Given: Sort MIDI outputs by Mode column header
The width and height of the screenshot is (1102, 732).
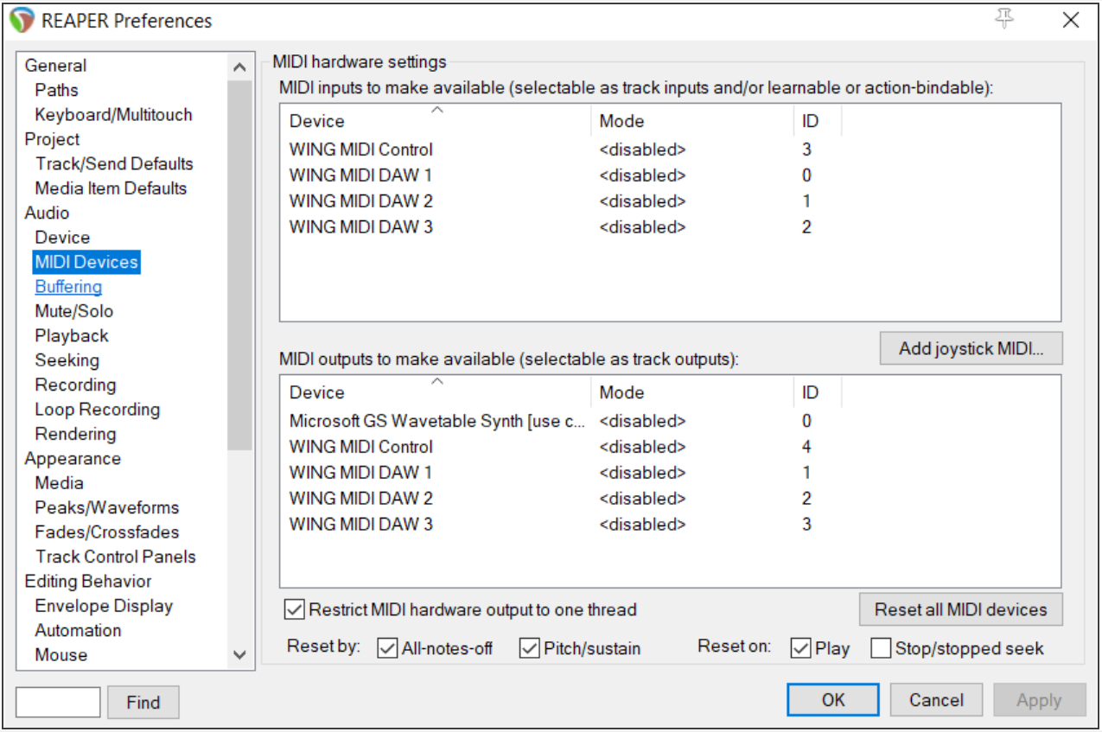Looking at the screenshot, I should pos(693,392).
